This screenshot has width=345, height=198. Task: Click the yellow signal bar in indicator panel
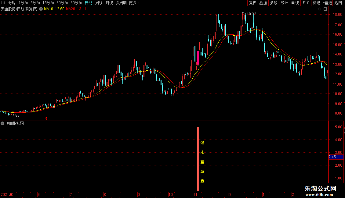[198, 159]
